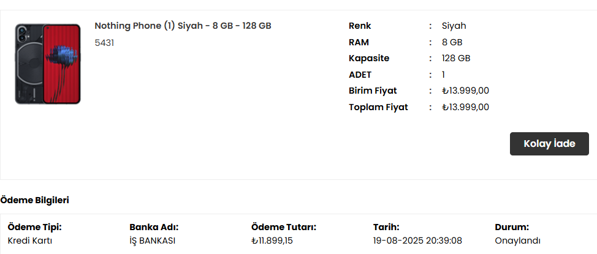The image size is (597, 254).
Task: Click the Ödeme Bilgileri heading
Action: (x=35, y=200)
